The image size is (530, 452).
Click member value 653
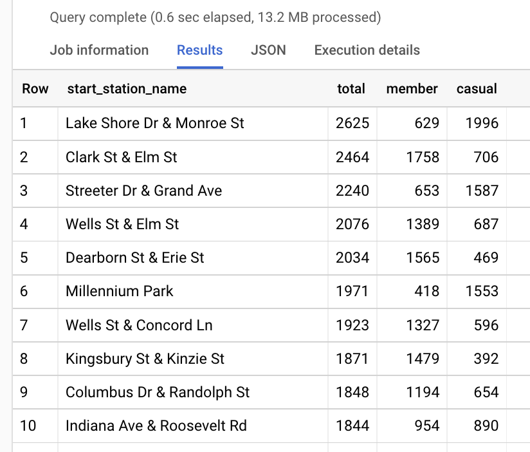(x=427, y=191)
